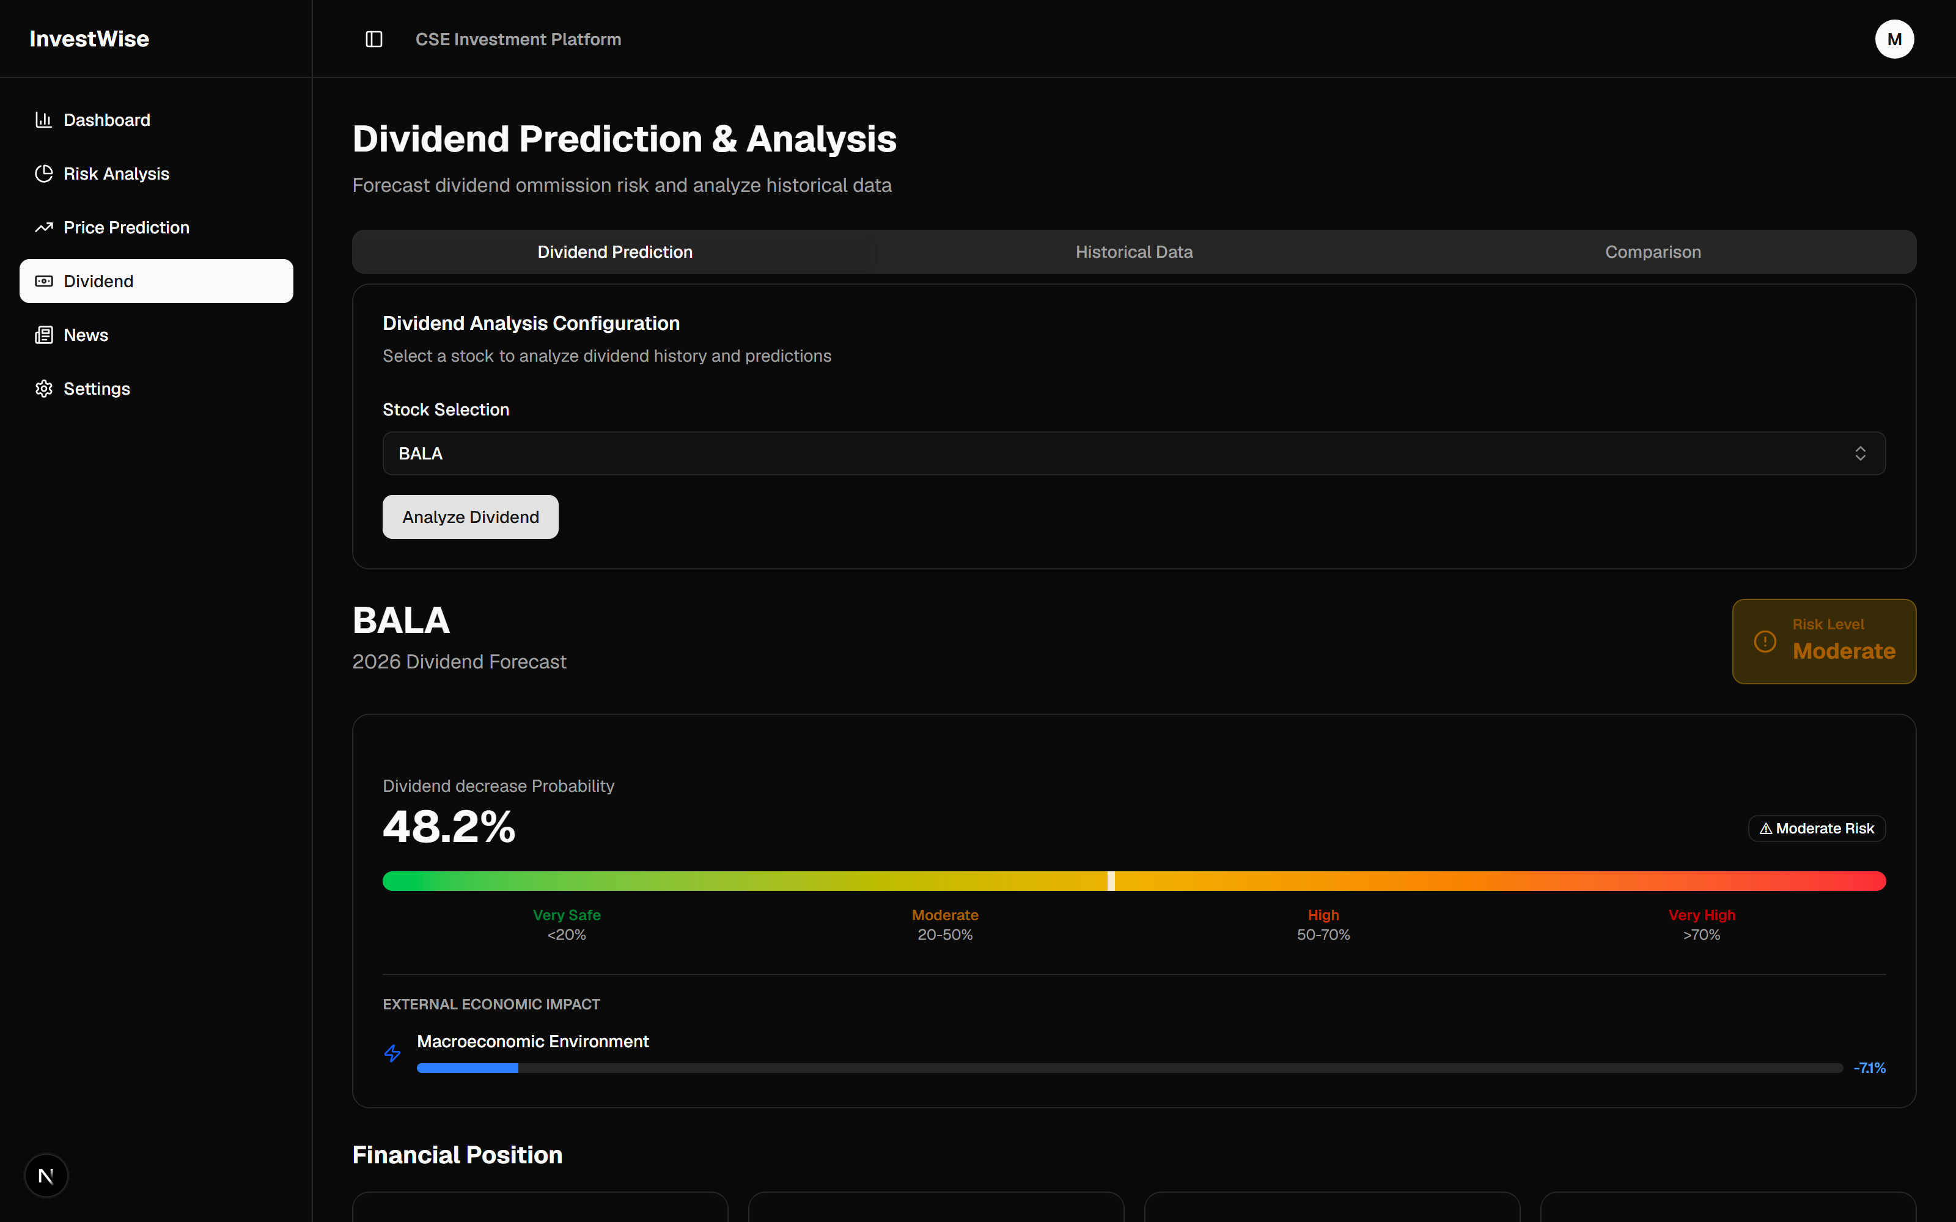Open the user avatar M
This screenshot has height=1222, width=1956.
(x=1894, y=38)
